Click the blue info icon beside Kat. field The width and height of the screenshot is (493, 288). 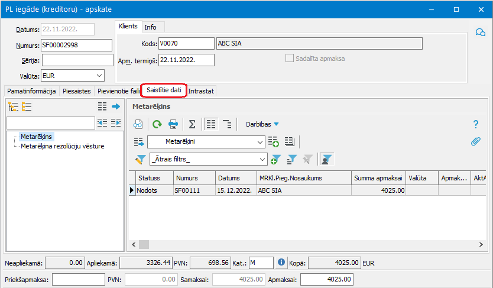281,263
